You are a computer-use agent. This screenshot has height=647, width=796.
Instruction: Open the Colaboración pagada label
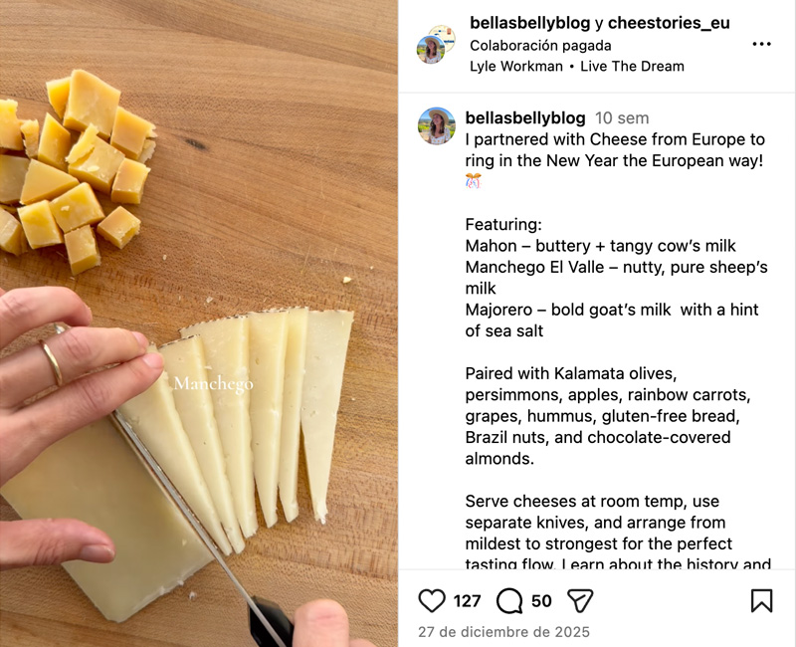tap(540, 45)
